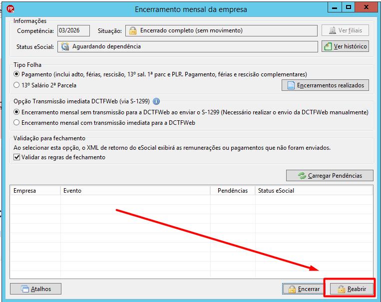Click the FP application icon in title bar

pos(10,9)
